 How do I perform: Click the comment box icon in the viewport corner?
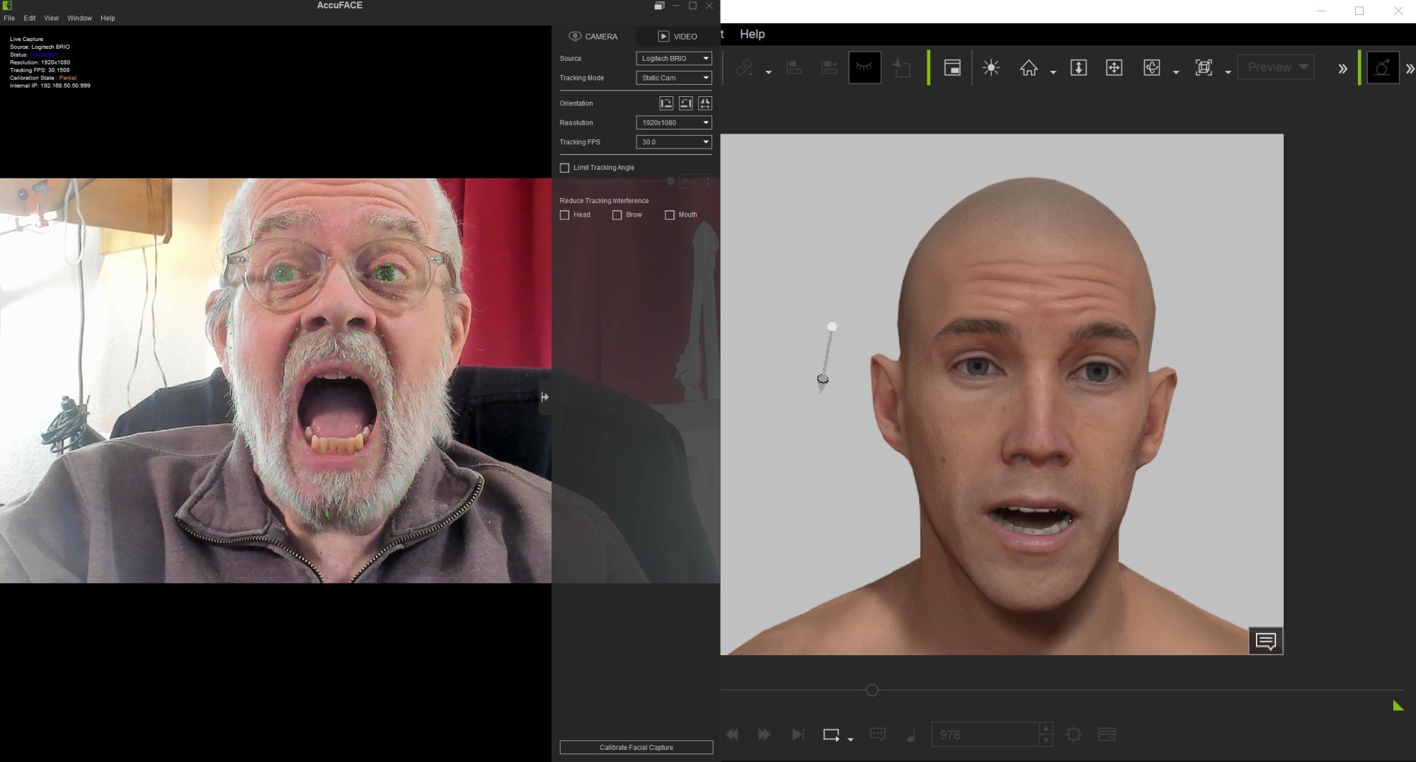(1266, 641)
